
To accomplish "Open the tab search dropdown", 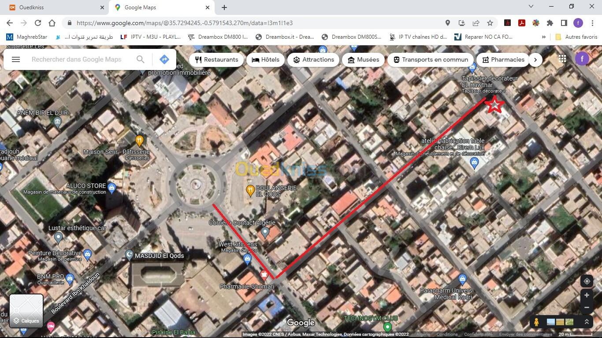I will pyautogui.click(x=531, y=7).
